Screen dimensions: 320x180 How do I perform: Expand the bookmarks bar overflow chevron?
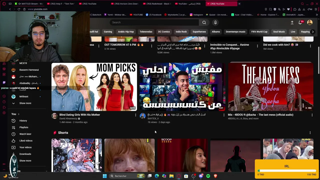pos(317,15)
